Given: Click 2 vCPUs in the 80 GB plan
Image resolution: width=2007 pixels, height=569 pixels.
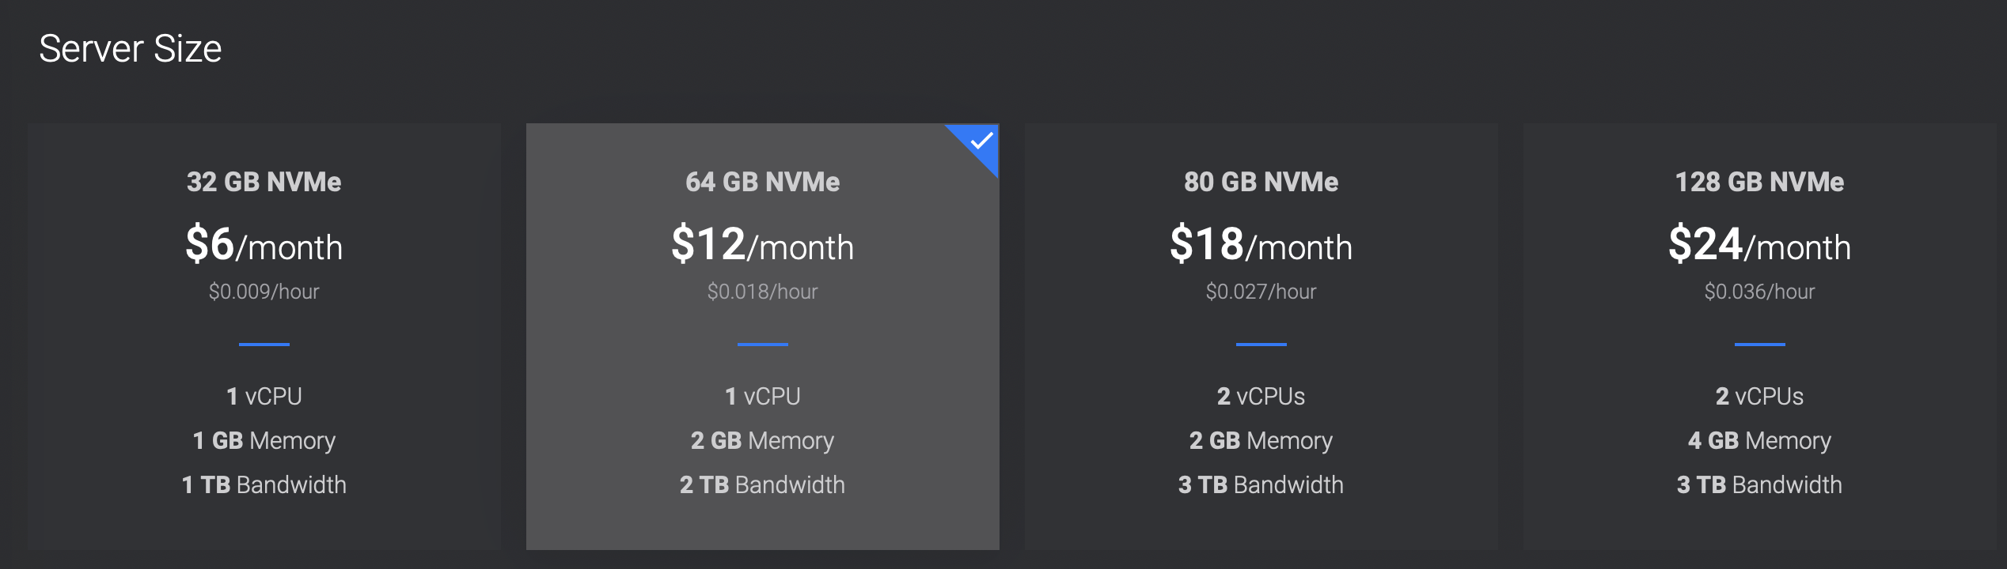Looking at the screenshot, I should 1261,396.
